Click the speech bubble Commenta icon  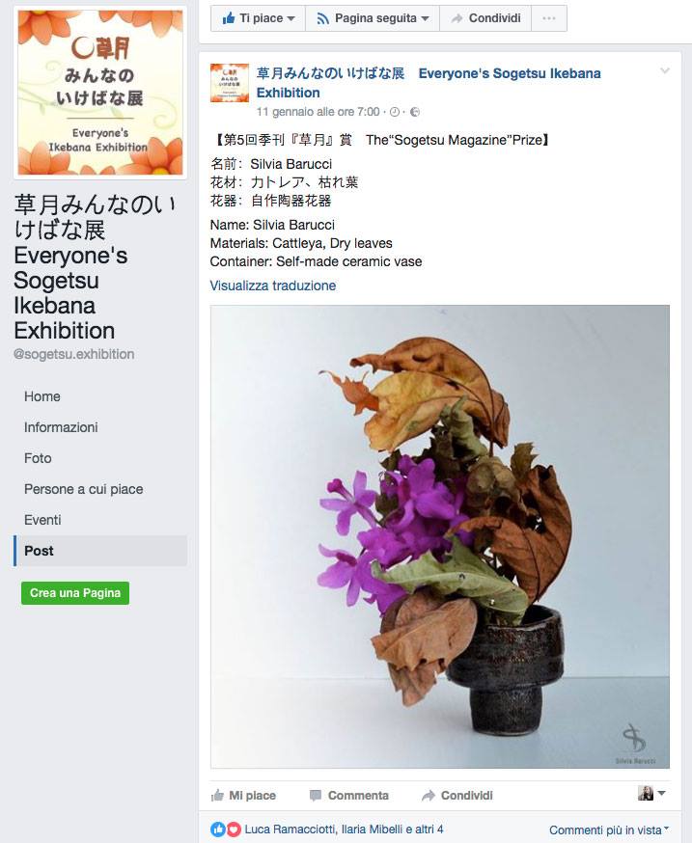click(x=316, y=795)
